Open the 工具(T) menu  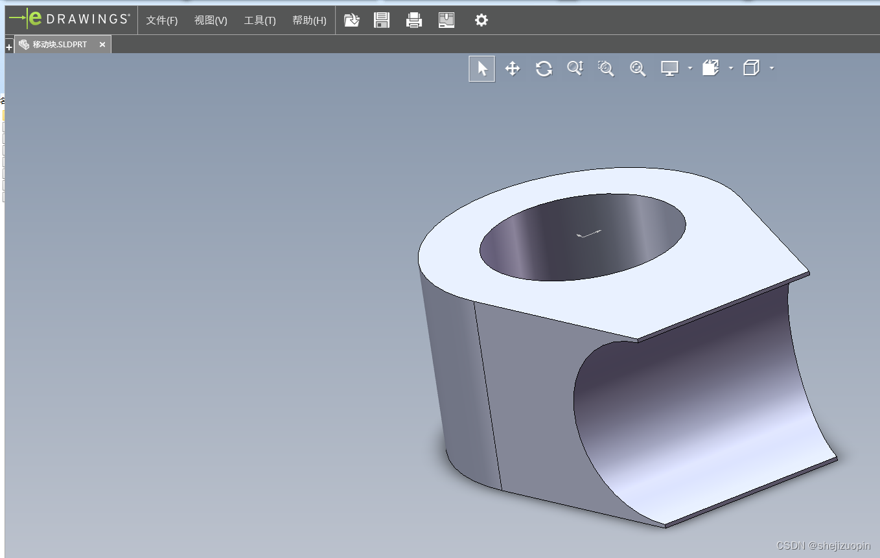point(260,21)
